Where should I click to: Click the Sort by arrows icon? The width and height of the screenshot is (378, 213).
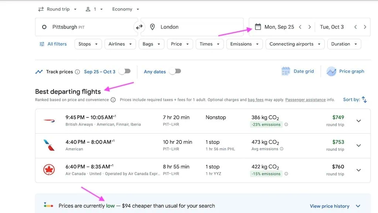[x=364, y=99]
